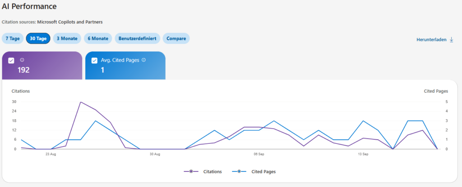Image resolution: width=462 pixels, height=187 pixels.
Task: Click the AI Performance heading
Action: (x=29, y=6)
